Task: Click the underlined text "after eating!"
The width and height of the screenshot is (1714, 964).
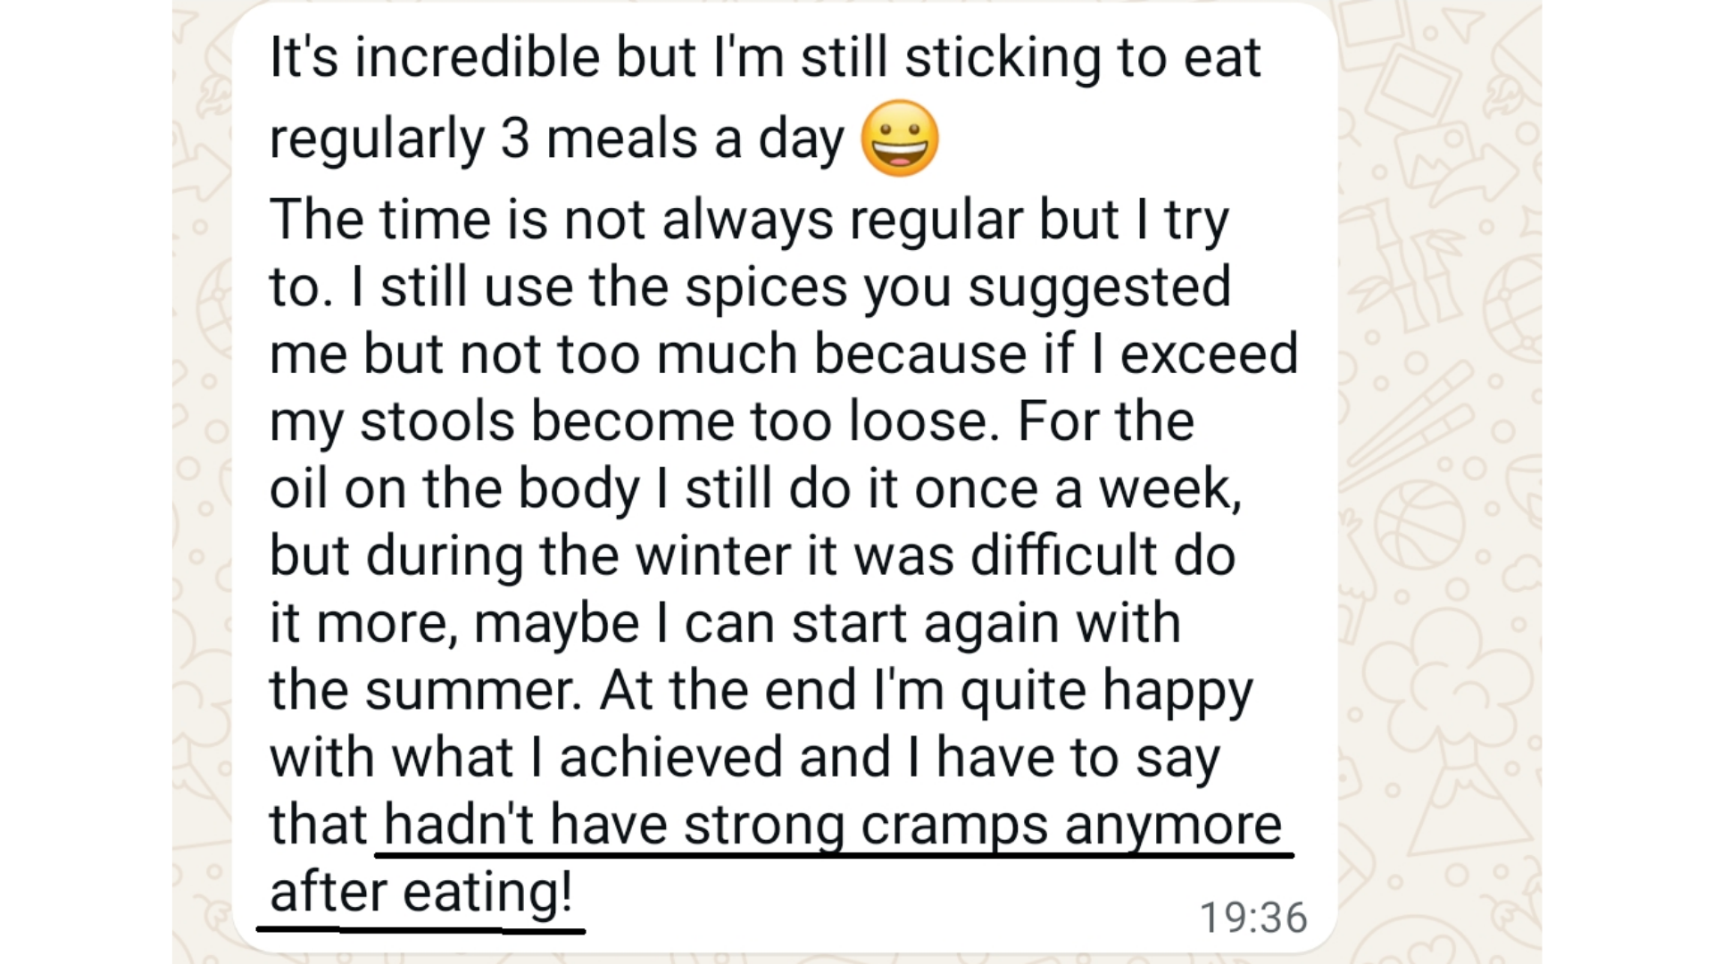Action: 420,892
